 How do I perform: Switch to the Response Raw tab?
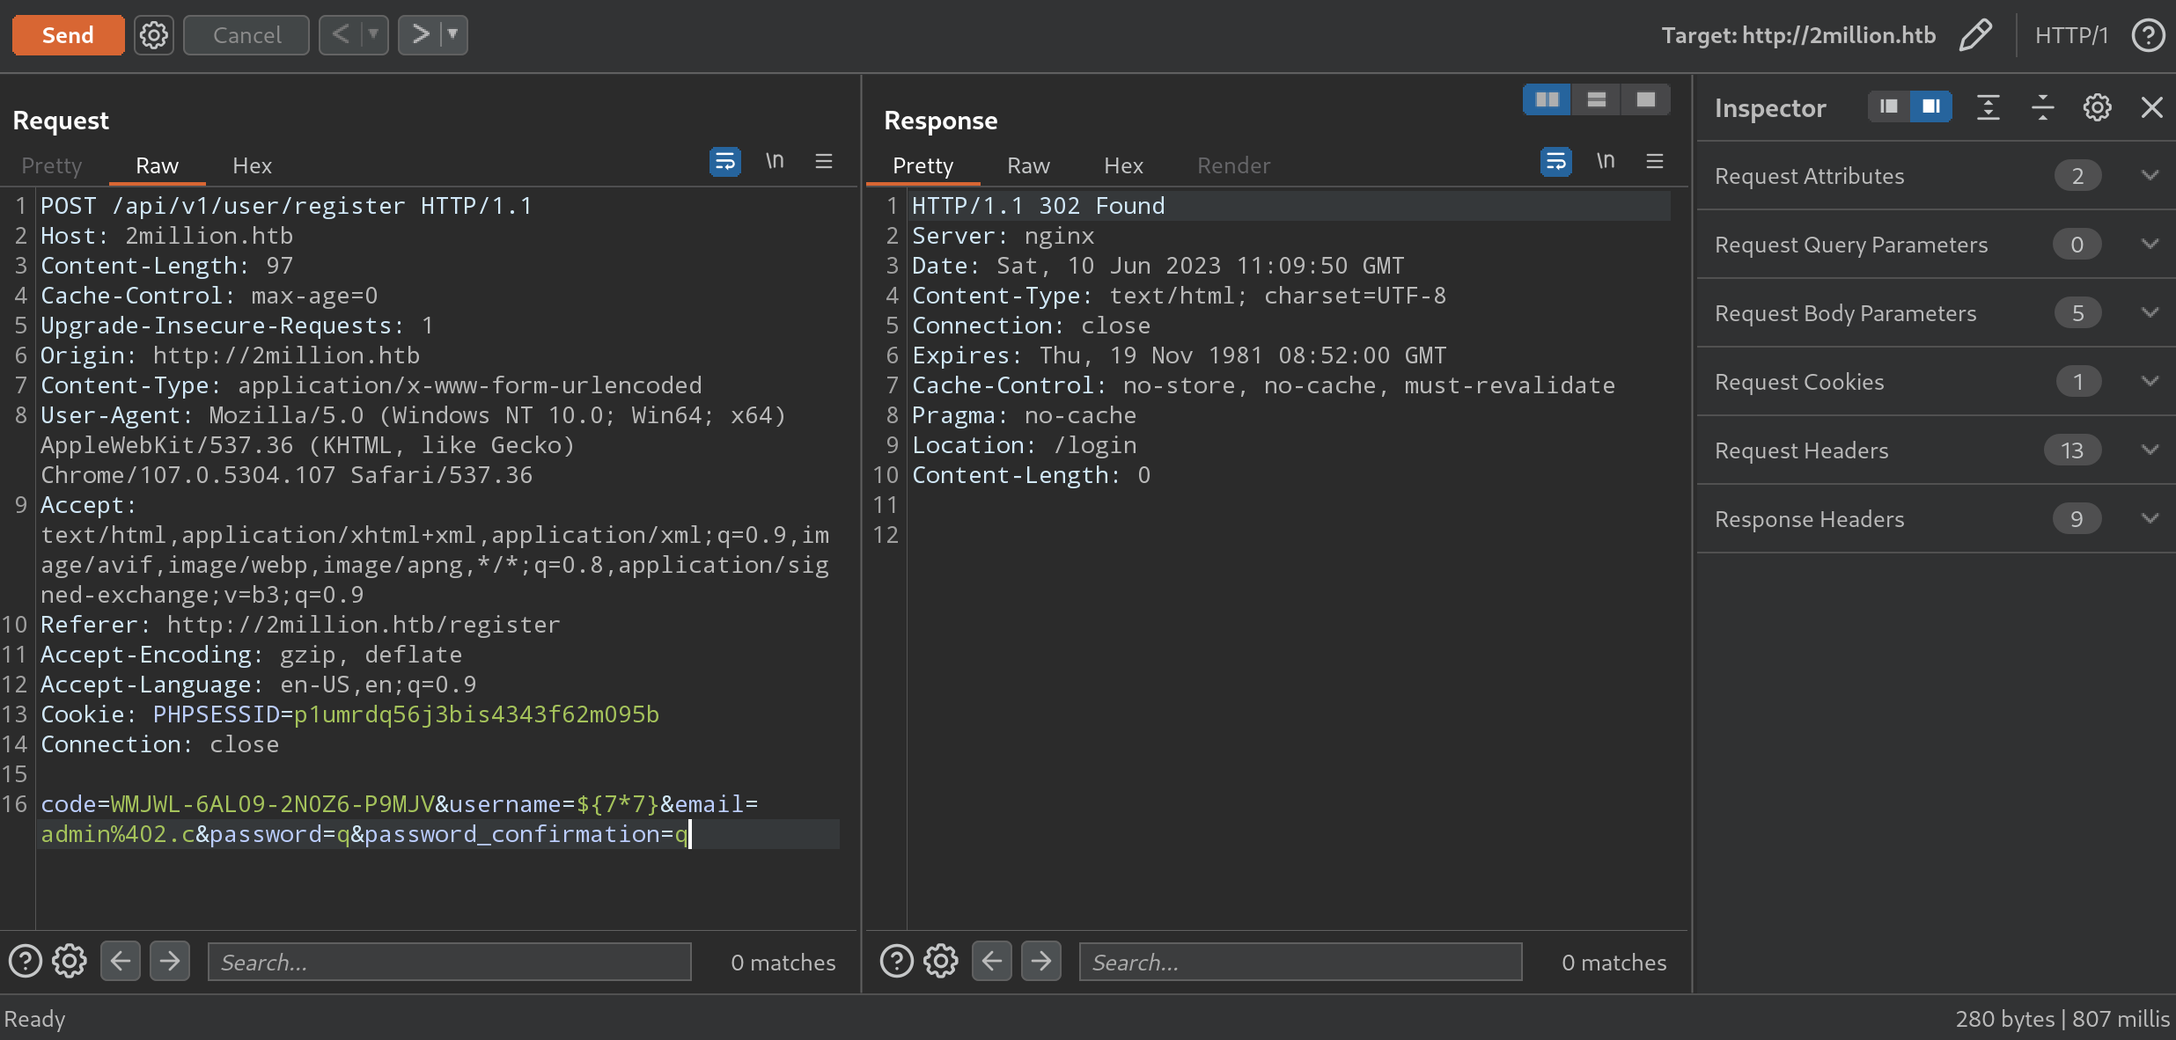click(1029, 165)
